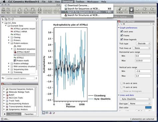Image resolution: width=158 pixels, height=122 pixels.
Task: Click the Show toolbar button
Action: [3, 10]
